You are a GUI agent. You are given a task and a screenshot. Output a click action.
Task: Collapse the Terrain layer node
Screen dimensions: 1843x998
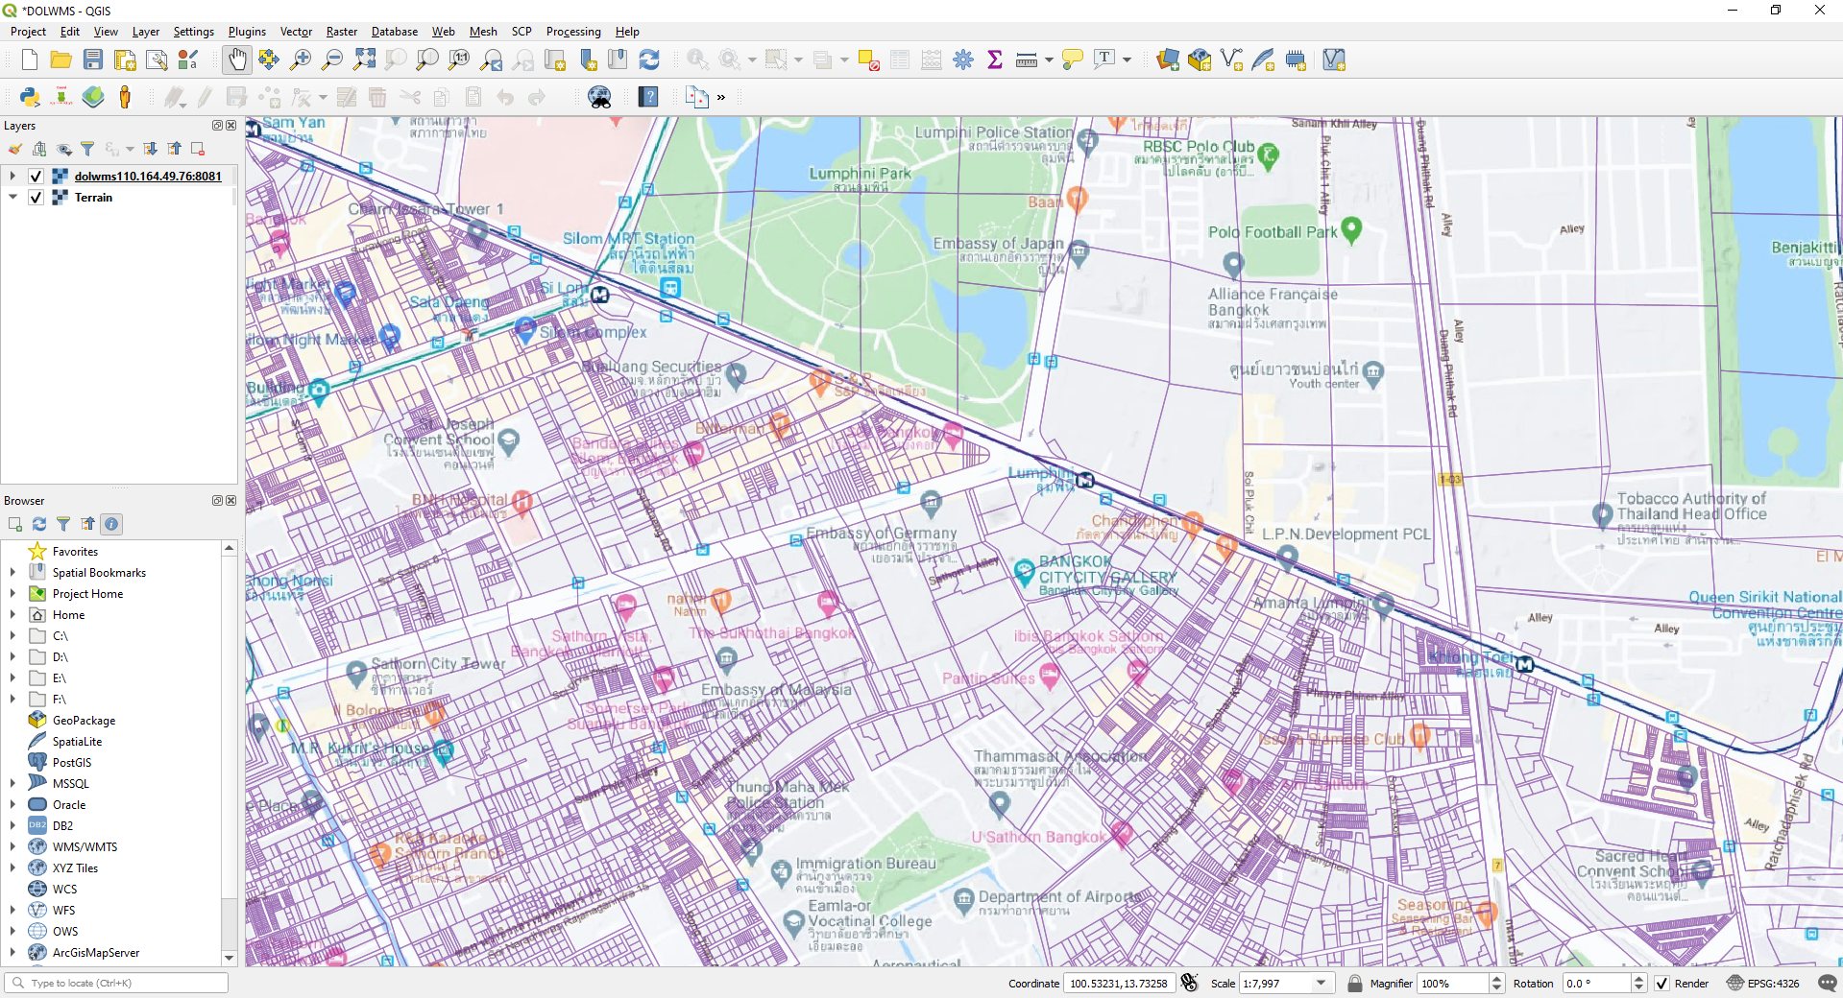point(12,198)
